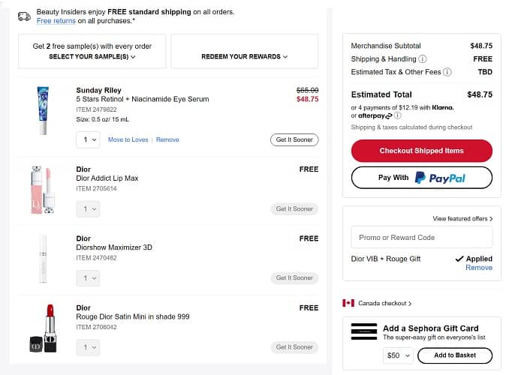
Task: Click the Afterpay info icon
Action: tap(398, 115)
